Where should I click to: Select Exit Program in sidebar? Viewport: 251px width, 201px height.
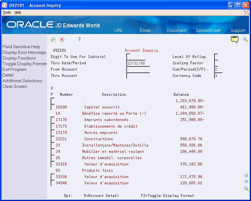pyautogui.click(x=14, y=69)
